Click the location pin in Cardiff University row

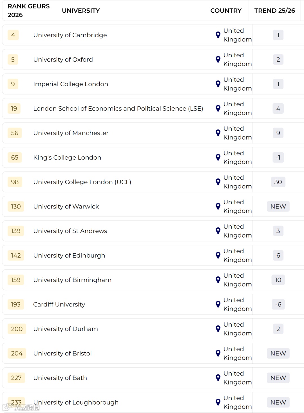(x=218, y=304)
